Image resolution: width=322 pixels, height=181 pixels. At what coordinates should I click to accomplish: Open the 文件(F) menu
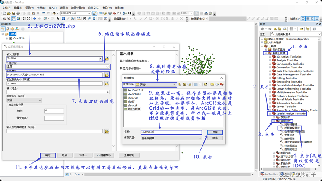(x=6, y=7)
